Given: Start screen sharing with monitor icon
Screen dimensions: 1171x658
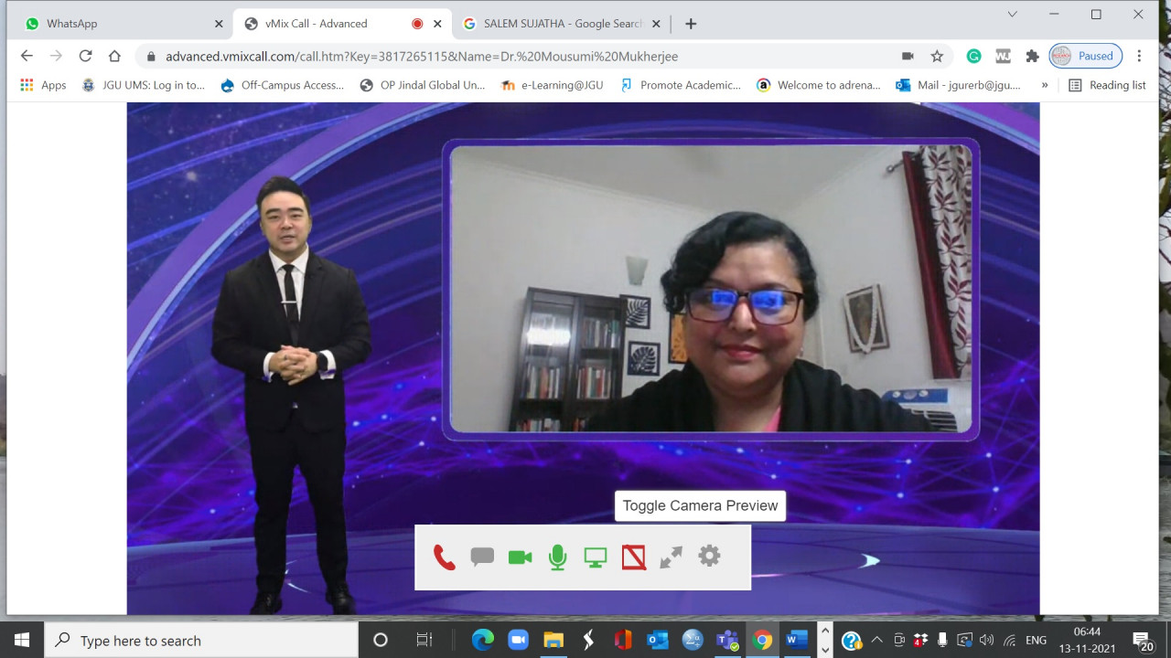Looking at the screenshot, I should tap(596, 557).
